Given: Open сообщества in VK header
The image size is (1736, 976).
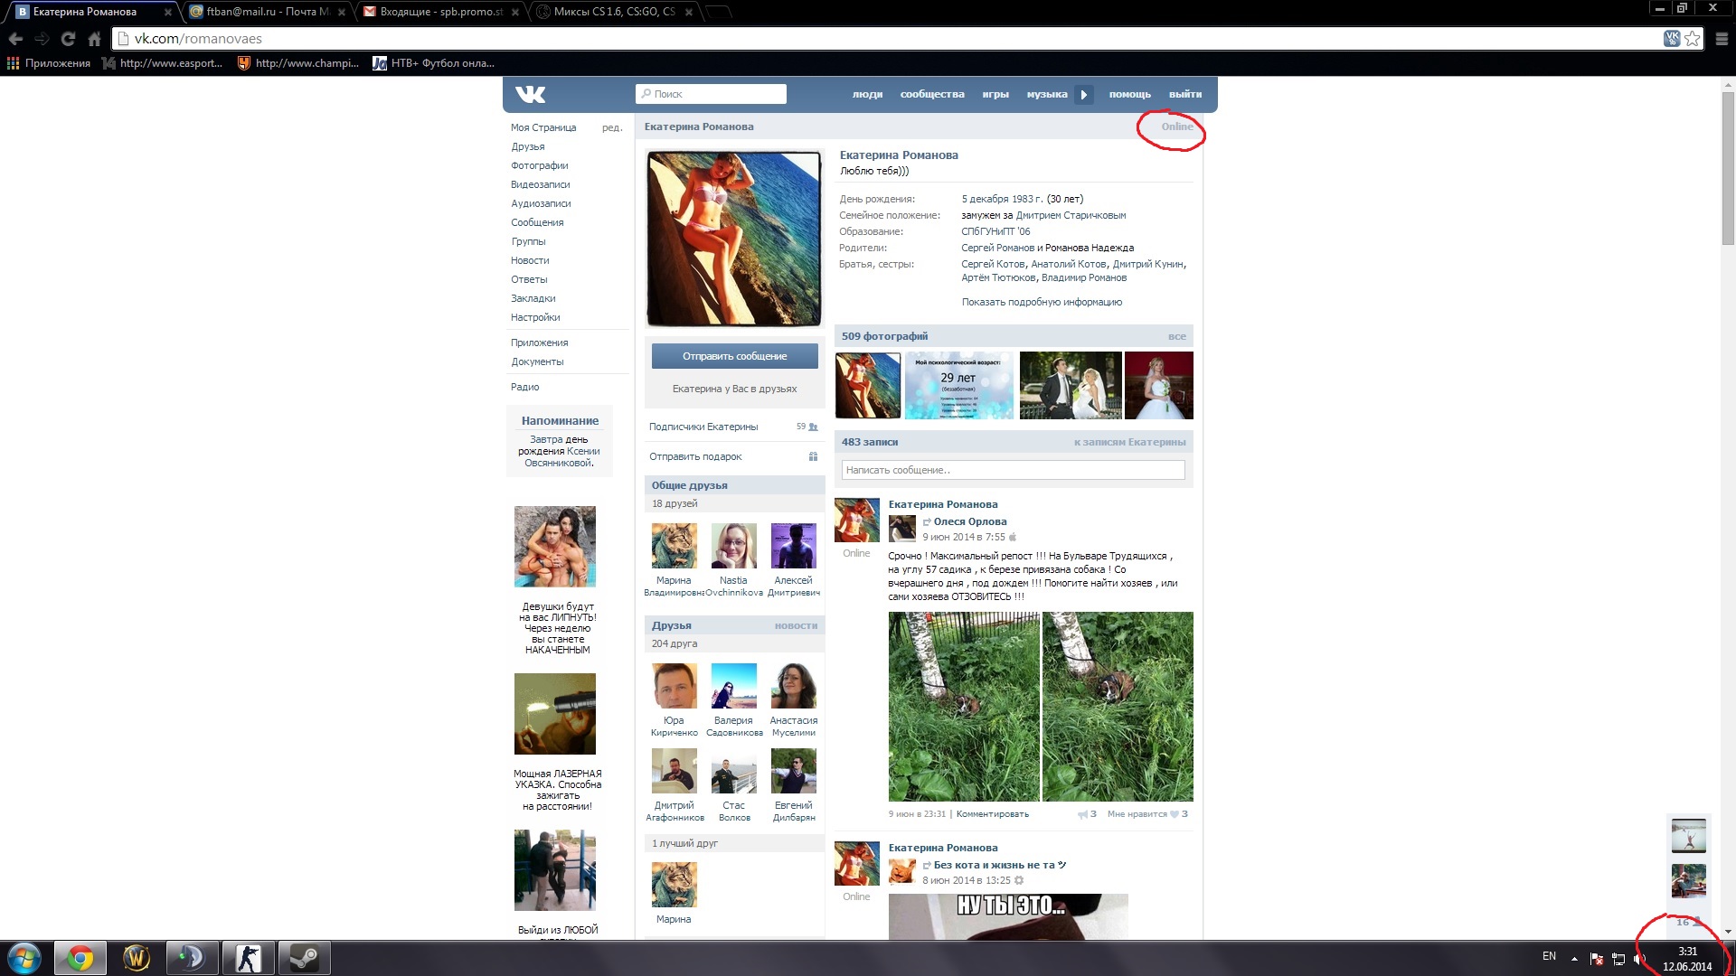Looking at the screenshot, I should click(x=932, y=94).
